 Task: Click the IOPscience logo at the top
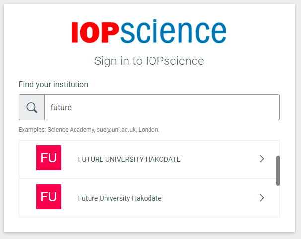click(x=149, y=31)
